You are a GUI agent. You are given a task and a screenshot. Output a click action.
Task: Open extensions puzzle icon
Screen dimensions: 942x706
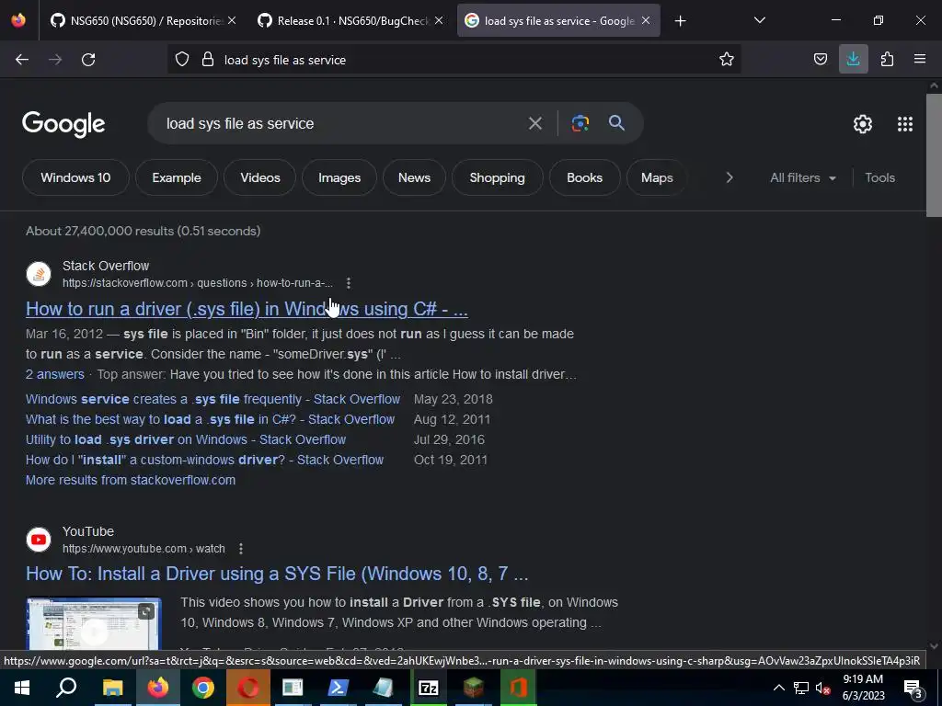pyautogui.click(x=887, y=60)
